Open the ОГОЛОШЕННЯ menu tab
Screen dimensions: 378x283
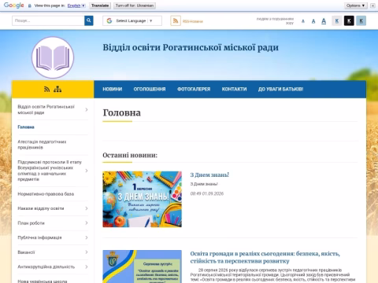coord(150,89)
